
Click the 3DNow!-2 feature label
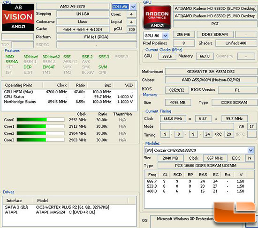click(51, 57)
